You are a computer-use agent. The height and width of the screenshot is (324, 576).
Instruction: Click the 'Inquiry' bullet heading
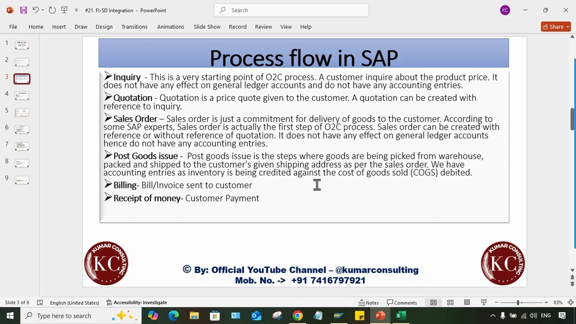127,77
